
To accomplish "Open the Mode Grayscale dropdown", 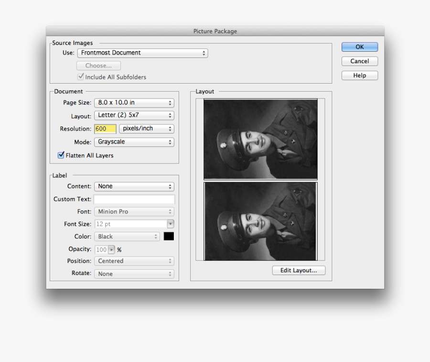I will (x=134, y=142).
